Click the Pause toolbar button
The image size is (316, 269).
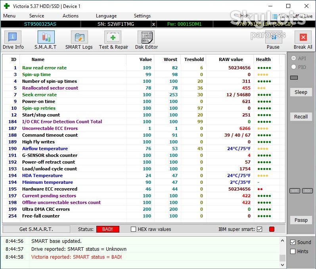pos(273,40)
